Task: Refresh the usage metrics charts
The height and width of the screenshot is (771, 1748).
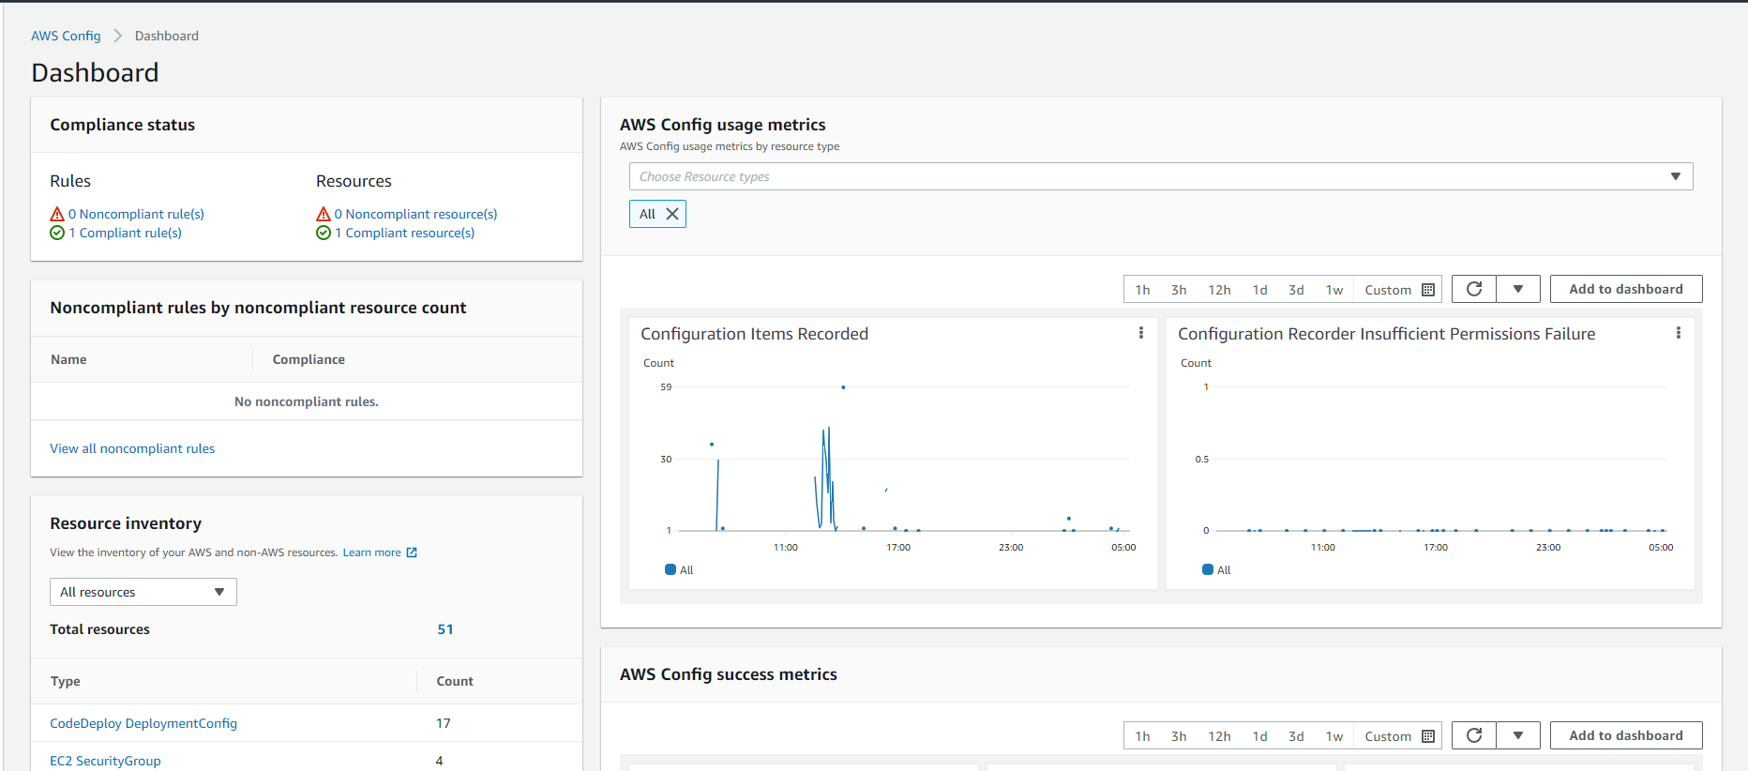Action: click(x=1474, y=289)
